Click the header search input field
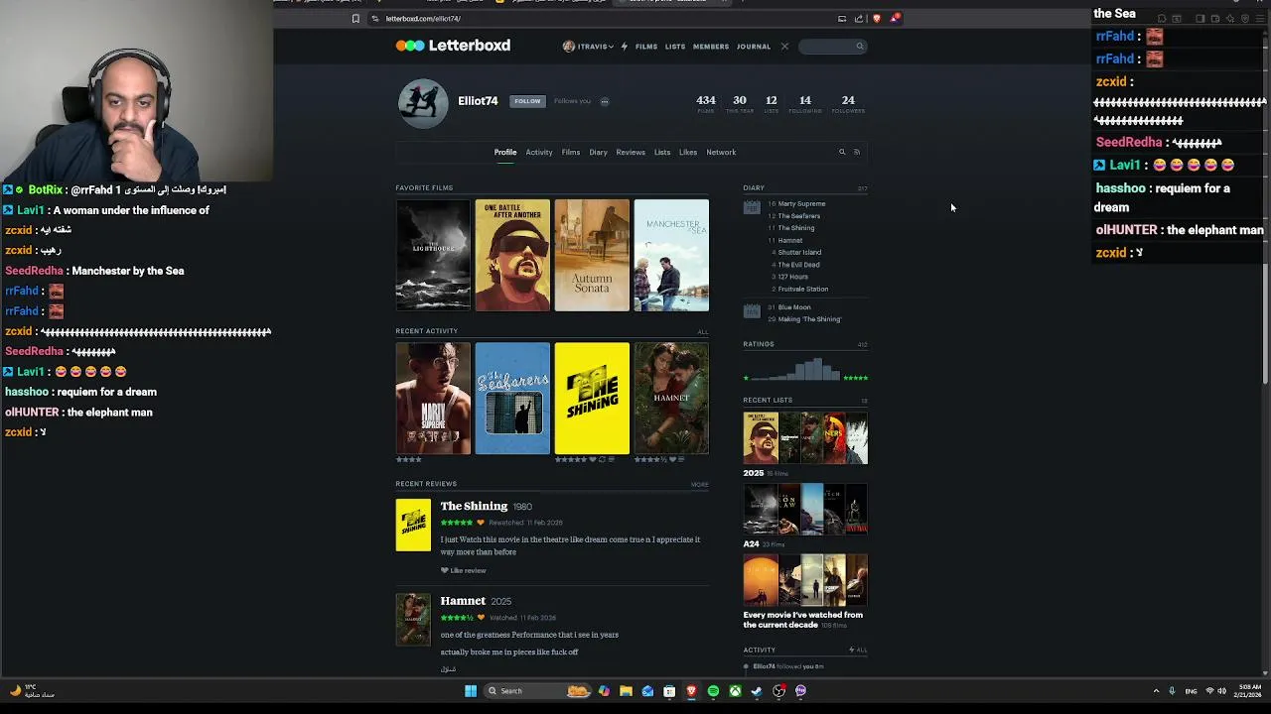 tap(832, 47)
